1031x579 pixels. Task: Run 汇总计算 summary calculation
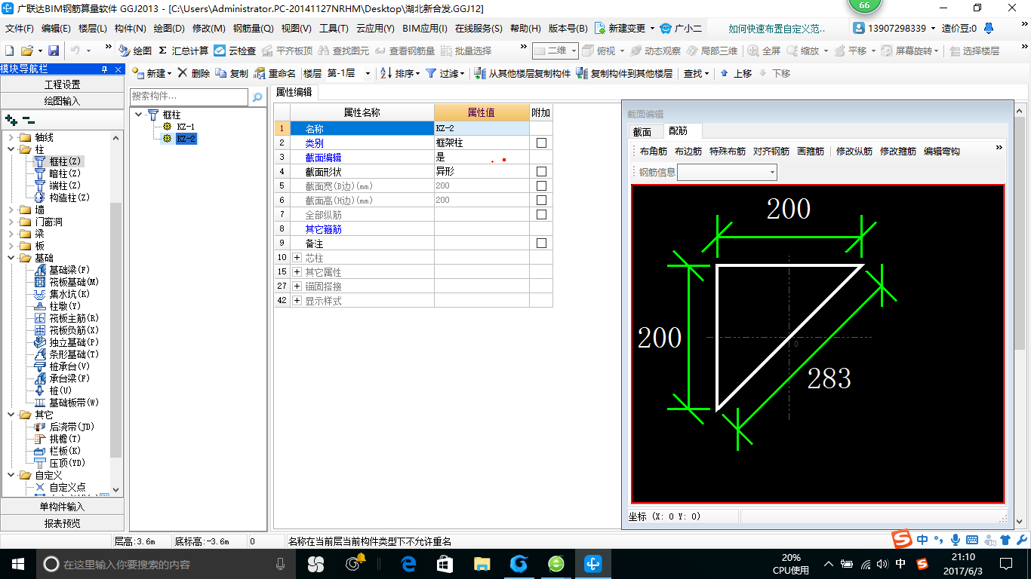point(183,51)
